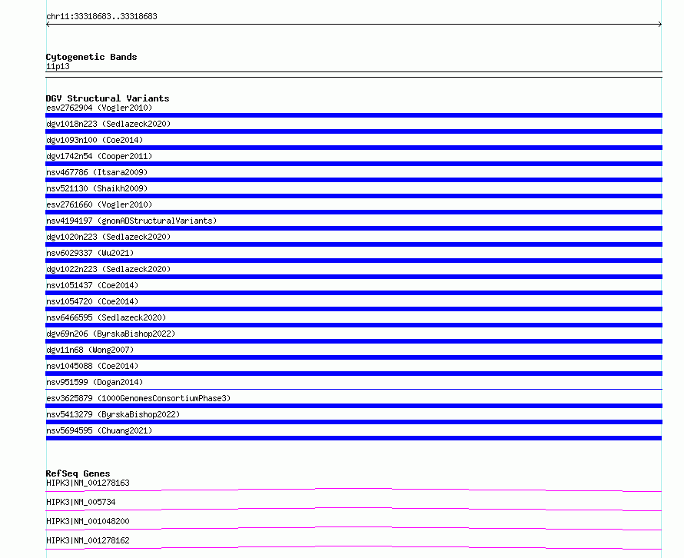Click nsv1051437 (Coe2014) label
The image size is (684, 558).
[x=92, y=285]
